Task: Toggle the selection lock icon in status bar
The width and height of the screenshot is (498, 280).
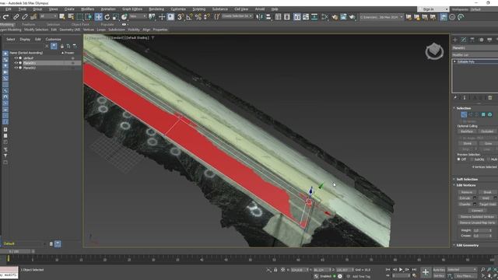Action: point(275,270)
